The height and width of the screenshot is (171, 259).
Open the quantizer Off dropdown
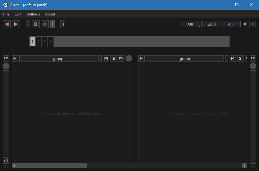[191, 24]
